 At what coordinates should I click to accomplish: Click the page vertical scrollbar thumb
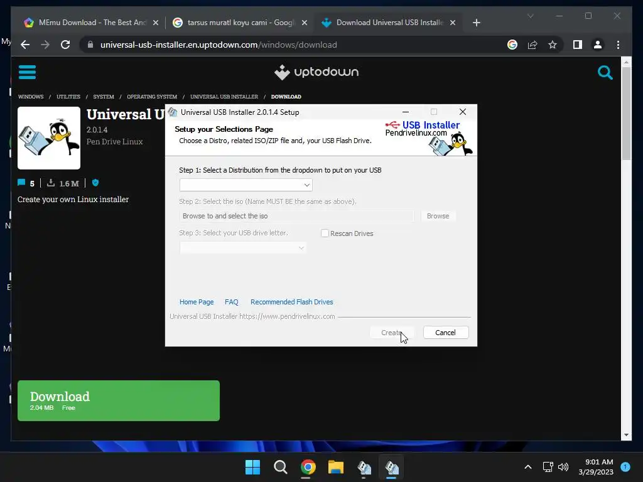click(626, 114)
